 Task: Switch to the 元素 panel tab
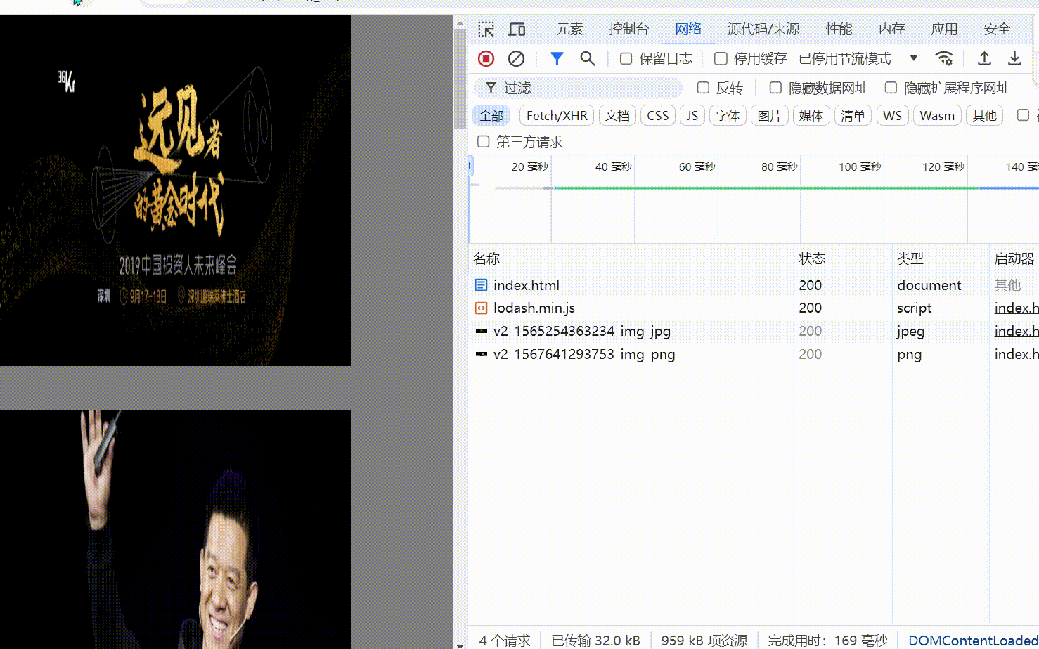[569, 29]
